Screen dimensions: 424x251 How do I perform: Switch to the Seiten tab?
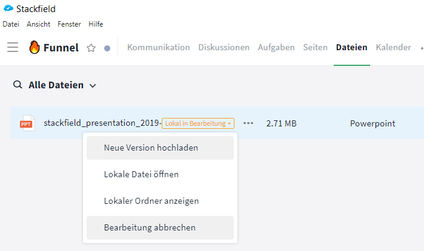(316, 48)
